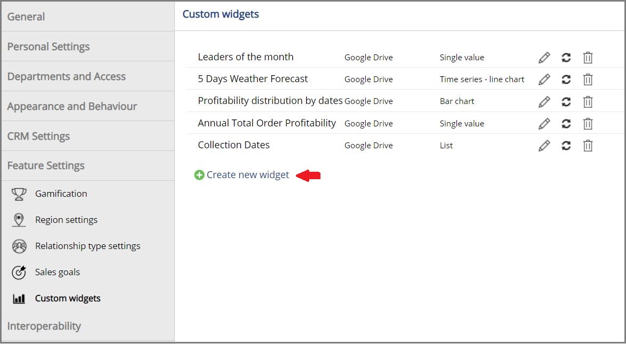Viewport: 626px width, 344px height.
Task: Open Appearance and Behaviour section
Action: [x=88, y=106]
